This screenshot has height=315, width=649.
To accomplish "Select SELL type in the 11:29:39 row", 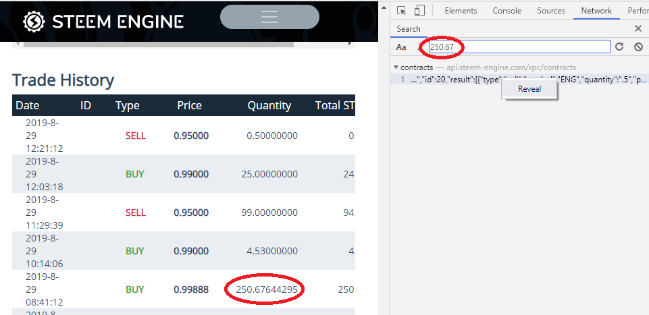I will [x=135, y=212].
